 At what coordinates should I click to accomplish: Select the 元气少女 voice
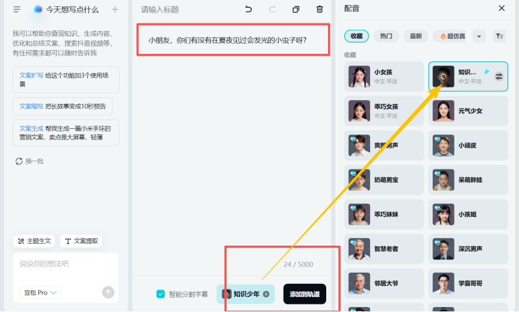[468, 111]
